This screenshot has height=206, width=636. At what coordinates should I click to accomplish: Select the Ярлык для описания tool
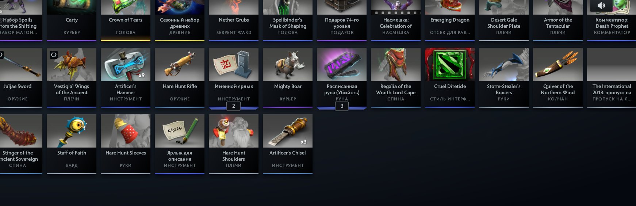coord(180,144)
